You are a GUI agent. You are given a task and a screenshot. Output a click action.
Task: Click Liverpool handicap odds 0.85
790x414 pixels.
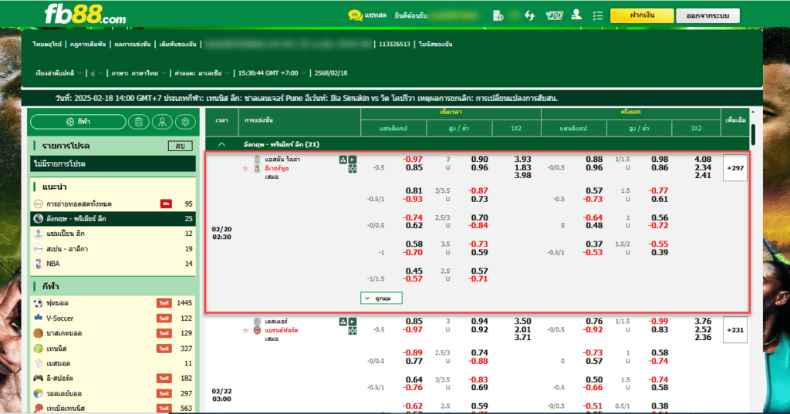(x=414, y=168)
